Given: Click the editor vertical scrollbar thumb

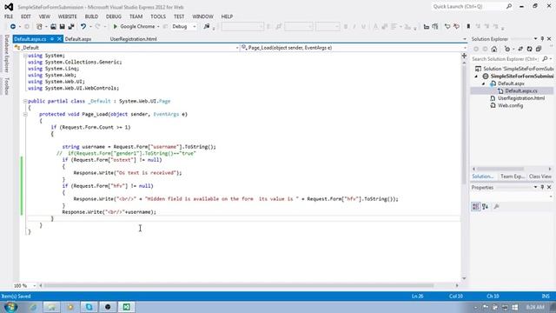Looking at the screenshot, I should click(464, 124).
